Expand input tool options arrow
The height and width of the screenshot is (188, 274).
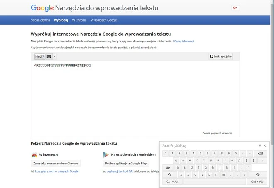55,56
